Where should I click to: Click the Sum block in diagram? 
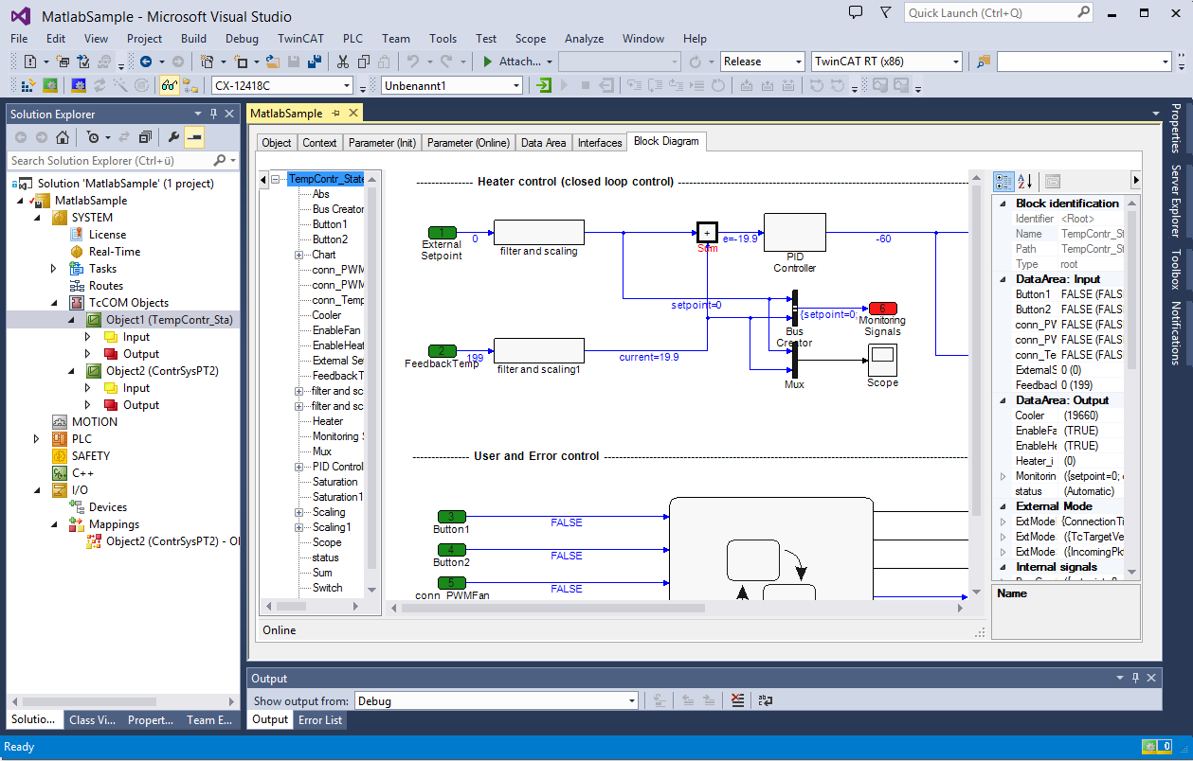[707, 233]
